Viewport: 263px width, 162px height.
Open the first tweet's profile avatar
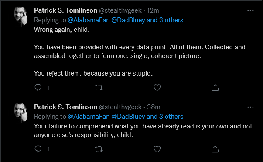pos(21,16)
